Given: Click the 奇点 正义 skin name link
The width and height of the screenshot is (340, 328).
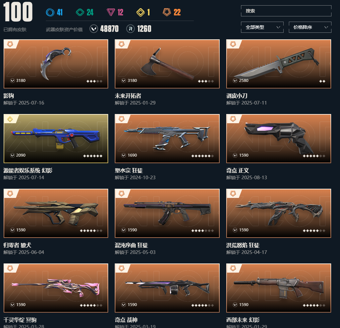Looking at the screenshot, I should coord(237,170).
